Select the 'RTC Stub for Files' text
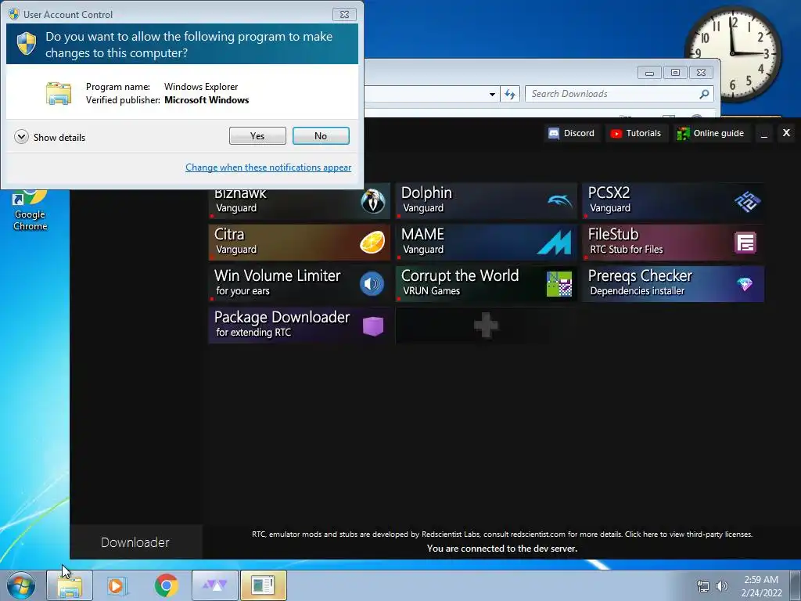The height and width of the screenshot is (601, 801). pyautogui.click(x=627, y=250)
